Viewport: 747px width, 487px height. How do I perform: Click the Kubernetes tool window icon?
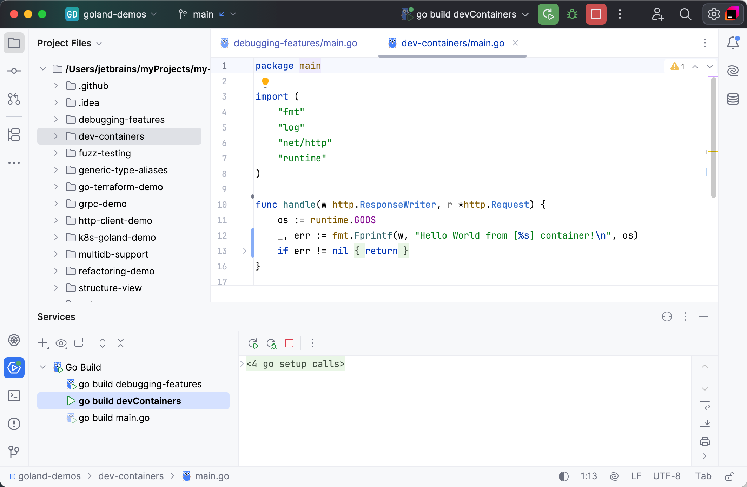coord(14,340)
